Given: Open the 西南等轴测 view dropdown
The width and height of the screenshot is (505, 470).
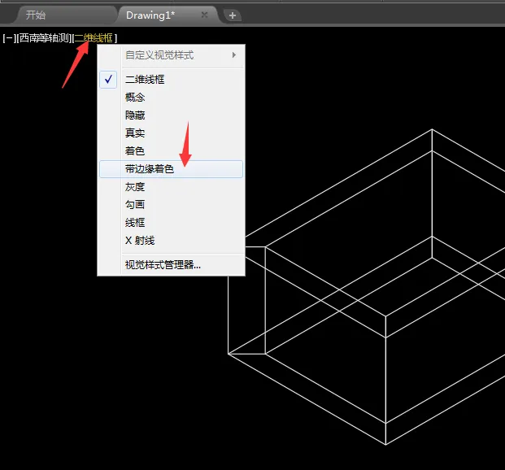Looking at the screenshot, I should click(x=44, y=38).
